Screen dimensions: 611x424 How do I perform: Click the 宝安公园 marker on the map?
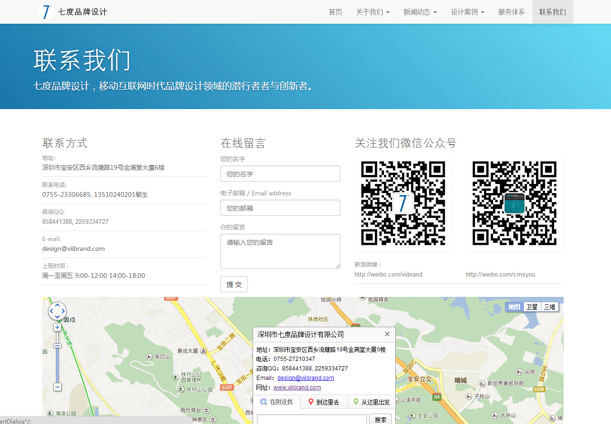[x=413, y=416]
